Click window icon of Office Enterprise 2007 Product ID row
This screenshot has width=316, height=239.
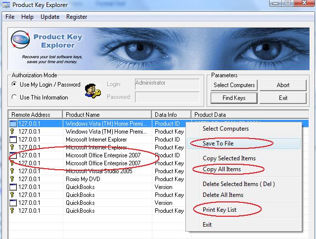13,155
